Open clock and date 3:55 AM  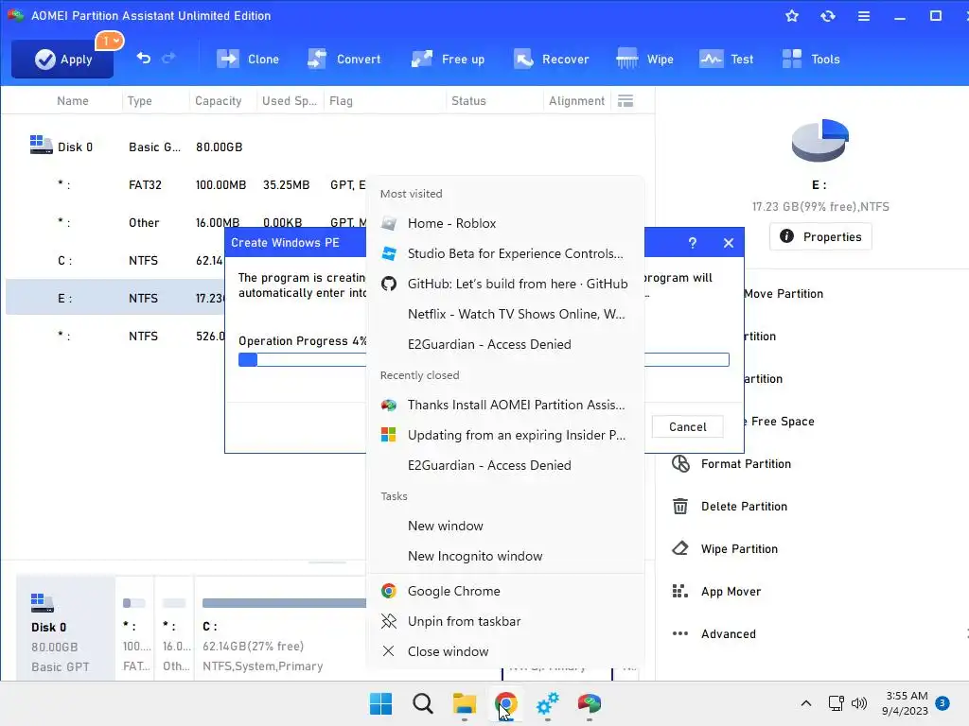click(x=906, y=703)
